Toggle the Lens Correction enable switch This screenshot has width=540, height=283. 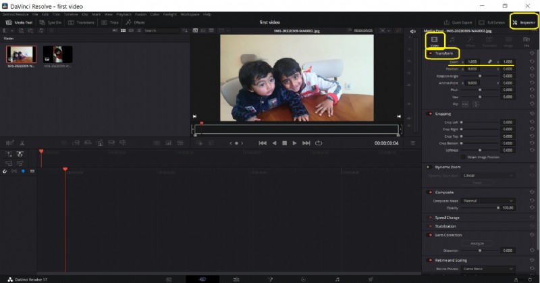pyautogui.click(x=430, y=235)
